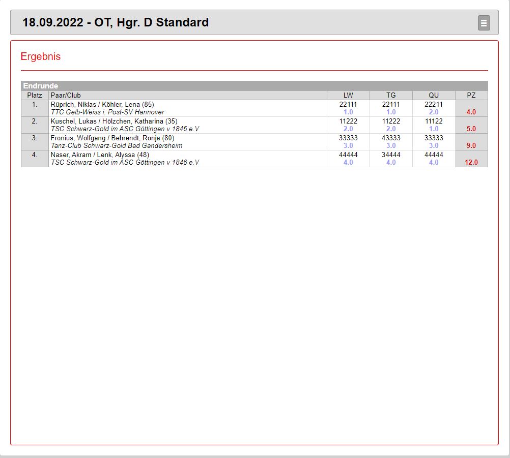Select the 'TG' column header
Viewport: 510px width, 458px height.
[x=391, y=95]
